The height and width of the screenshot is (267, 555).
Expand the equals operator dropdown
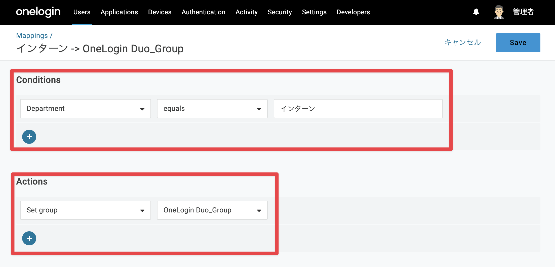[212, 109]
